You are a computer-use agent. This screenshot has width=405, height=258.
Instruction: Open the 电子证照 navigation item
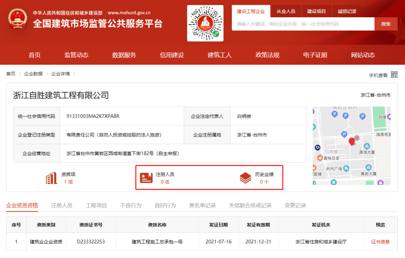315,55
